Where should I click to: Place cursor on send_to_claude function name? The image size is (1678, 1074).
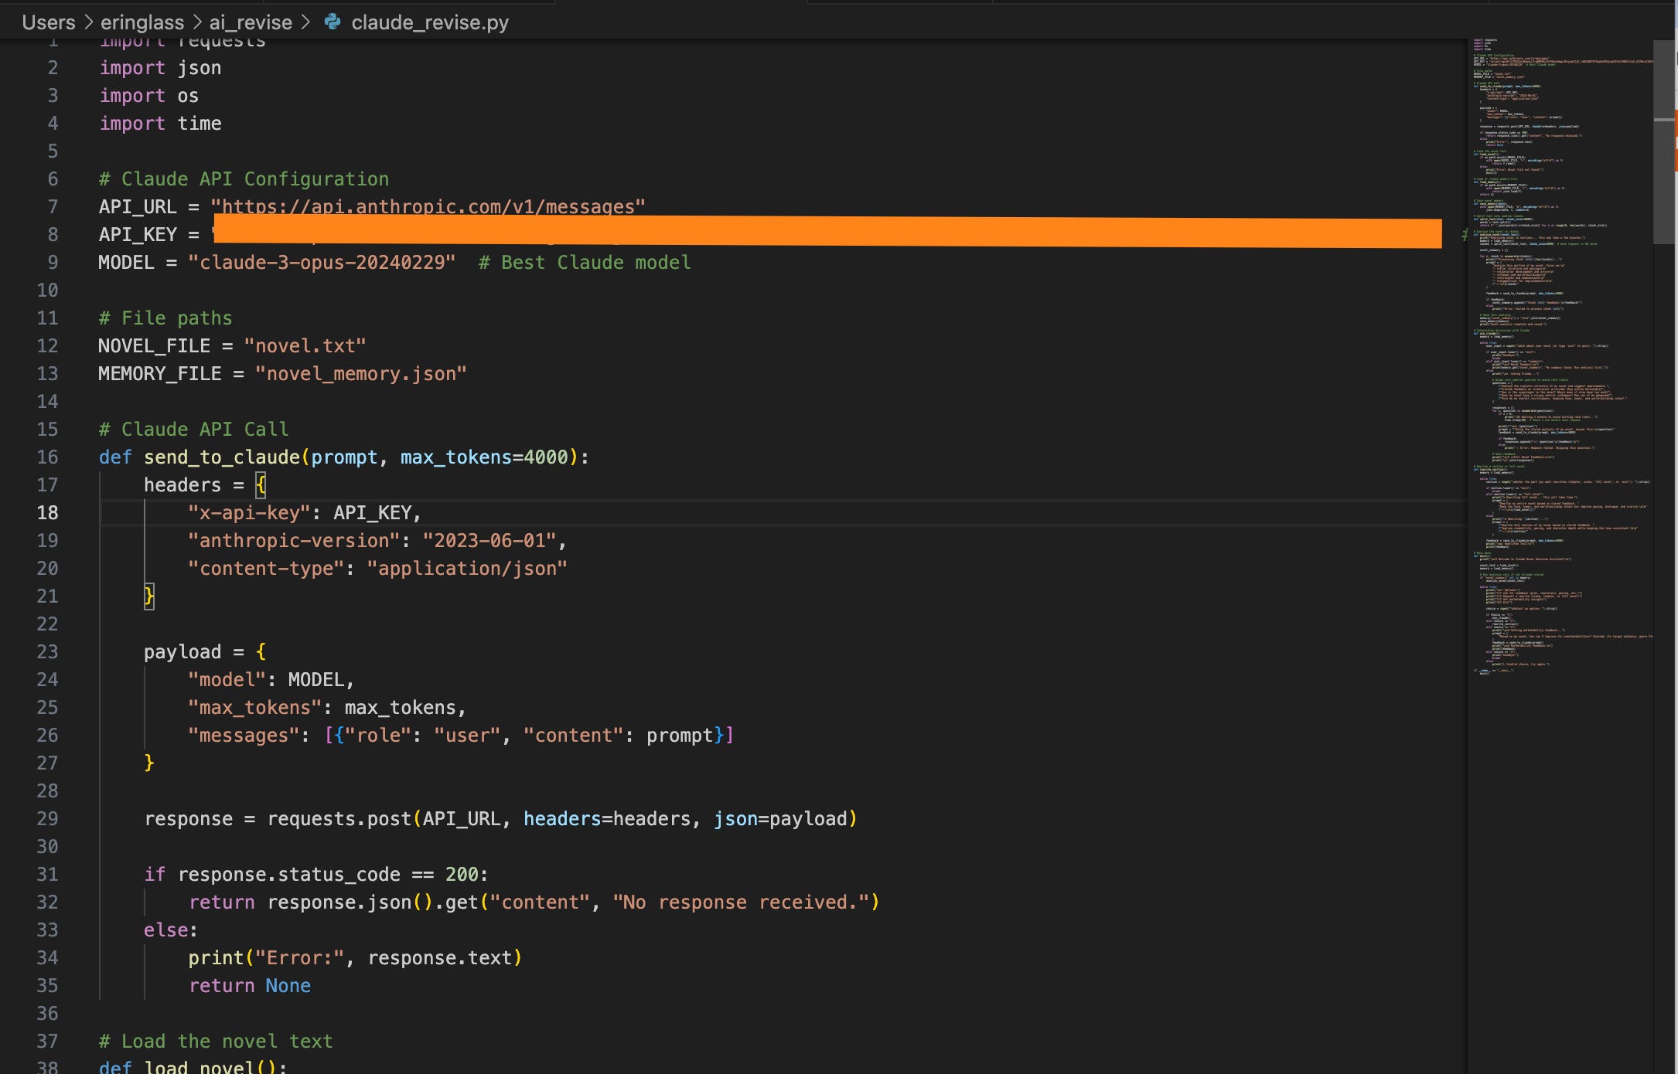pyautogui.click(x=222, y=457)
